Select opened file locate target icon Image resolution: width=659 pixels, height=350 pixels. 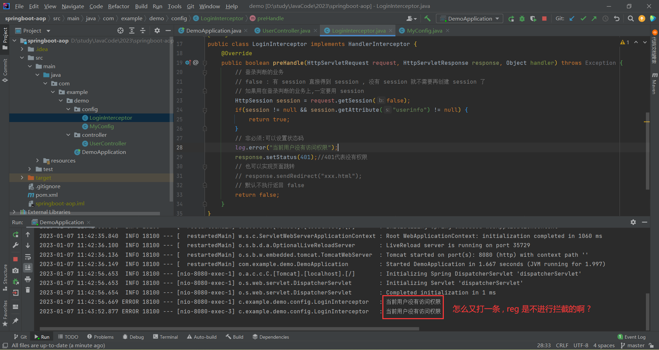(120, 31)
